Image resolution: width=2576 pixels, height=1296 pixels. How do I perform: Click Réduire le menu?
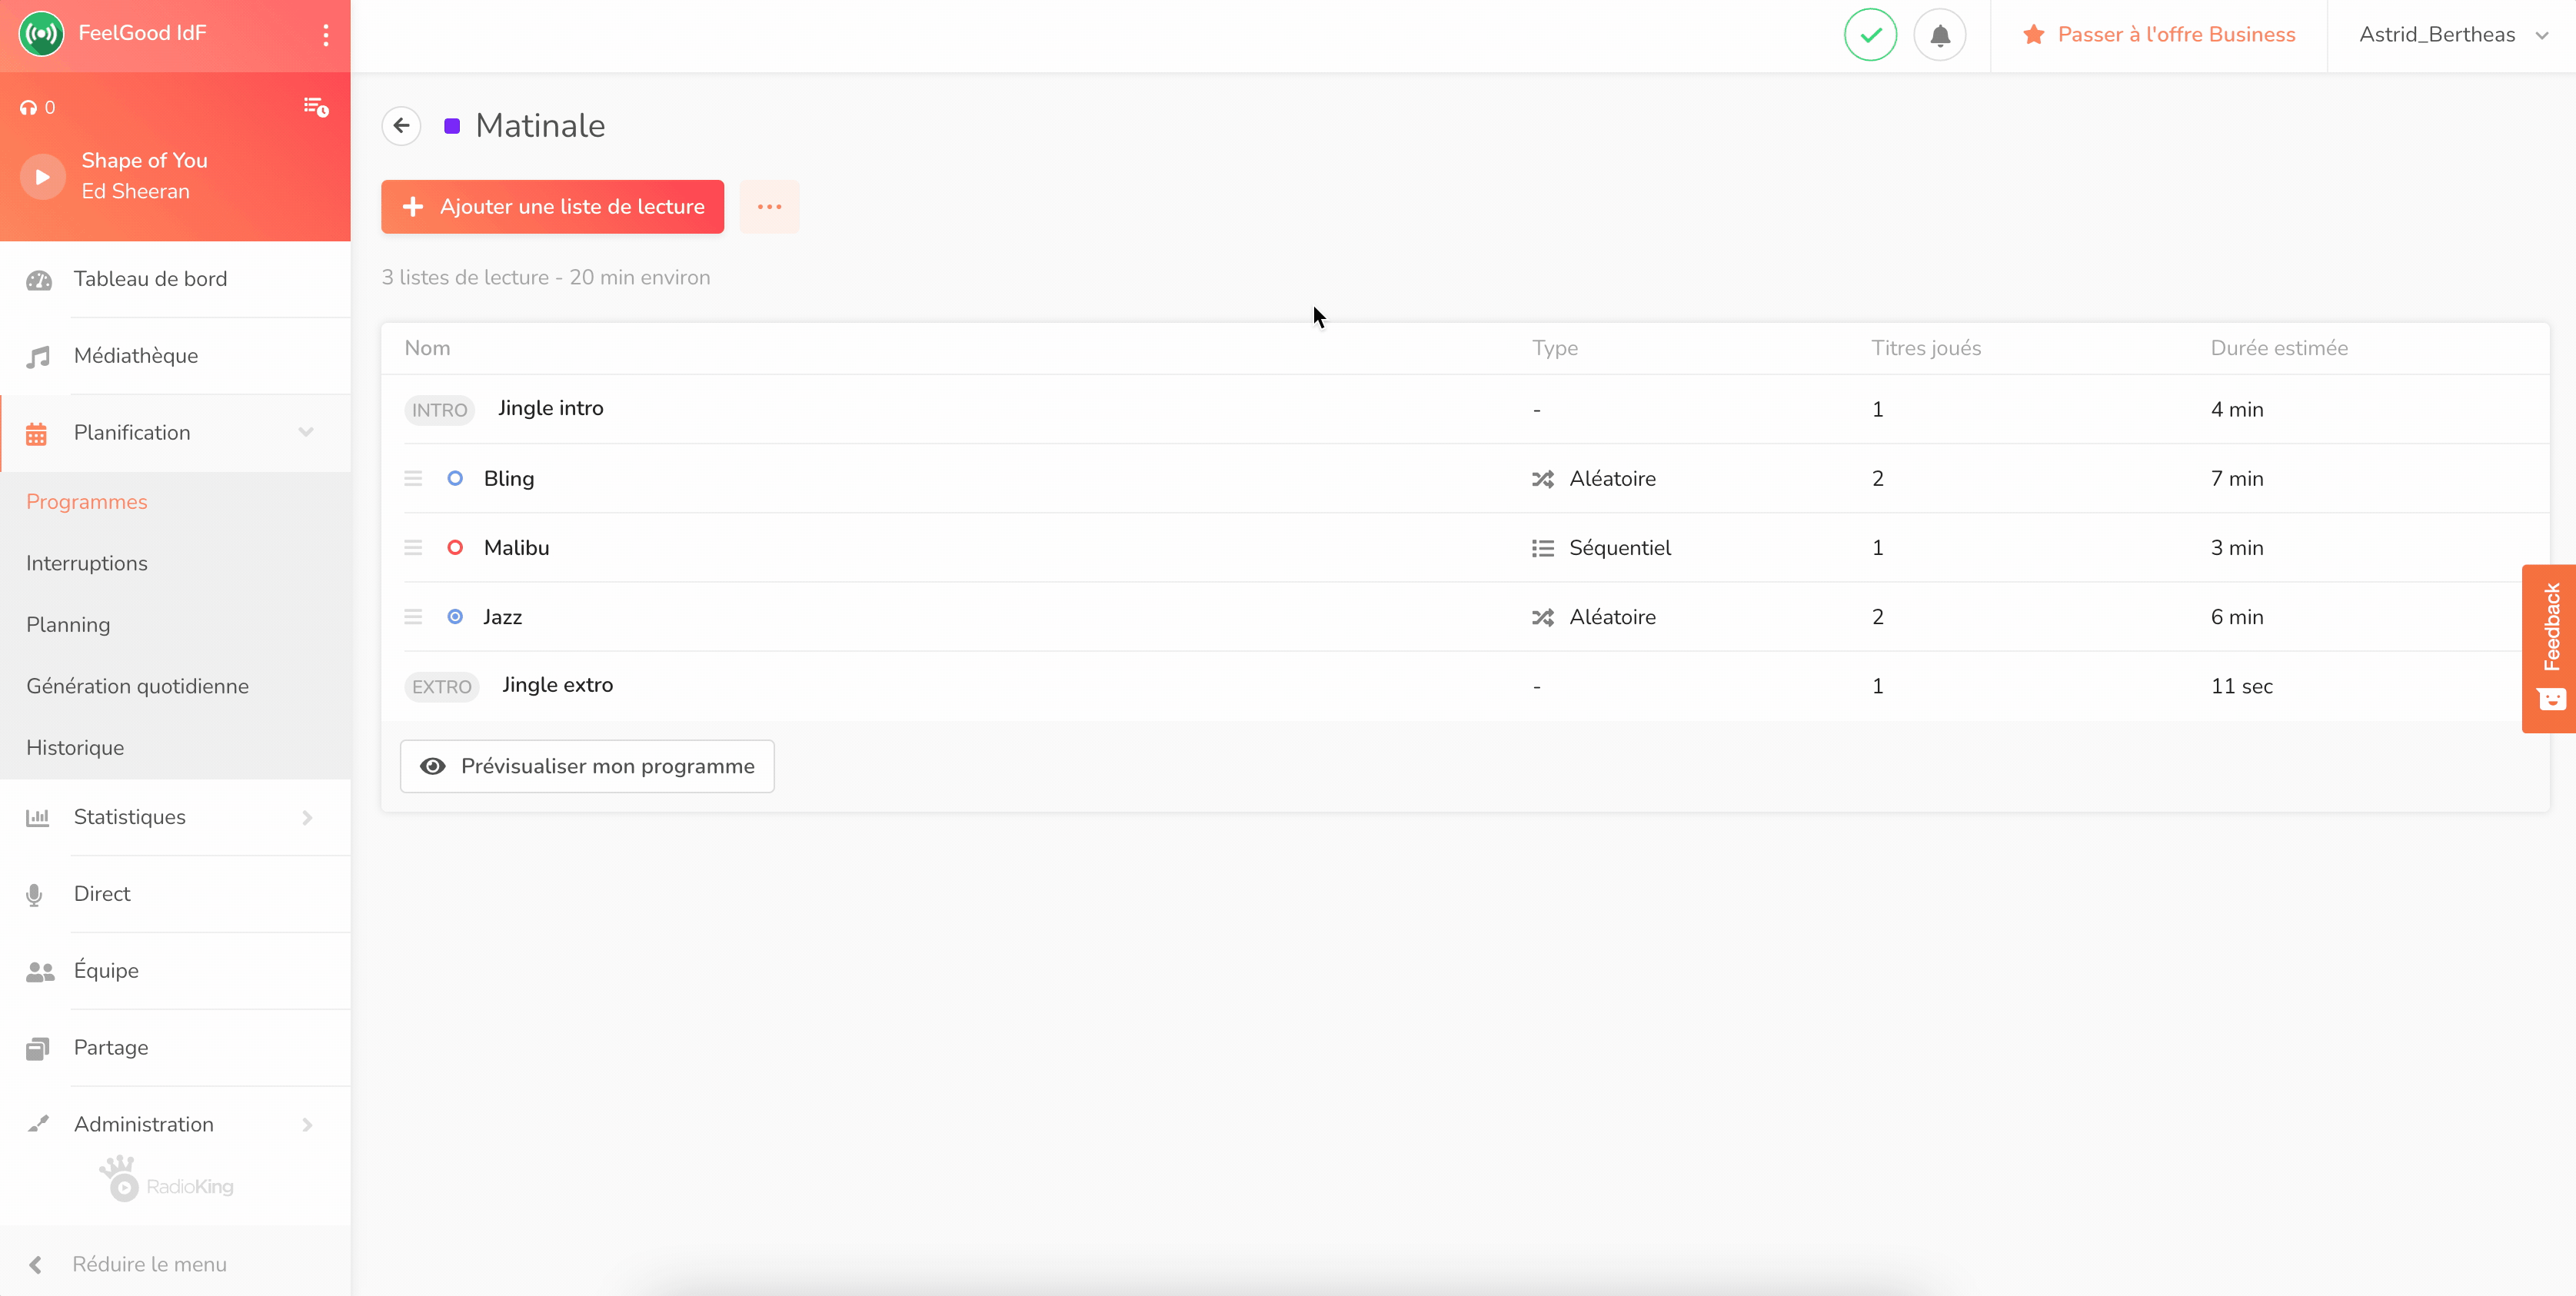point(149,1264)
